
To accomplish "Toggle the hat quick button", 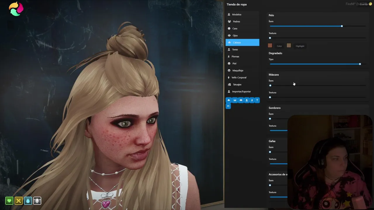I will tap(228, 100).
